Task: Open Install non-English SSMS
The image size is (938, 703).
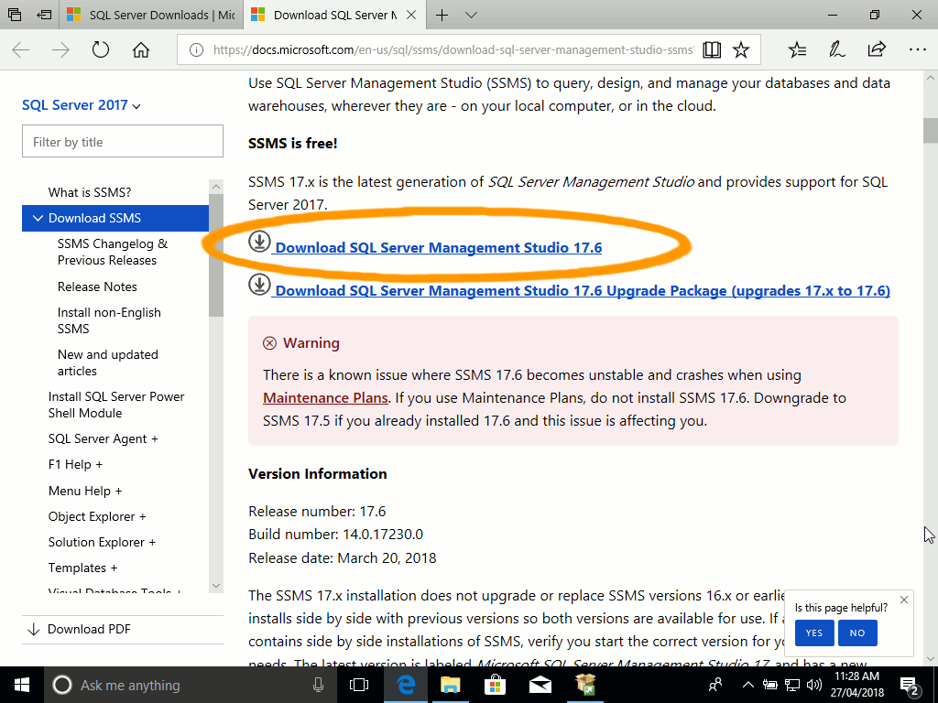Action: tap(109, 320)
